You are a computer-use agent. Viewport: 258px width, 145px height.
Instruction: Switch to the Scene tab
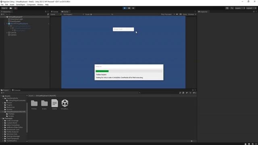coord(54,12)
